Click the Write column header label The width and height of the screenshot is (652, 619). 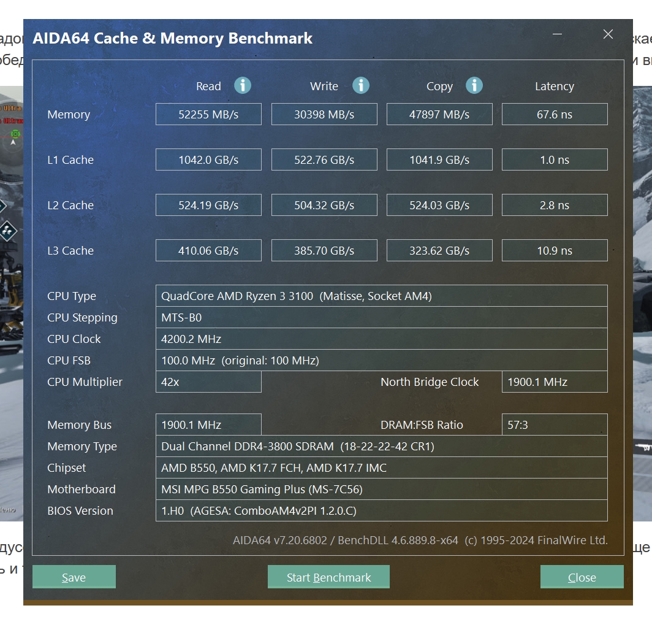click(x=324, y=86)
